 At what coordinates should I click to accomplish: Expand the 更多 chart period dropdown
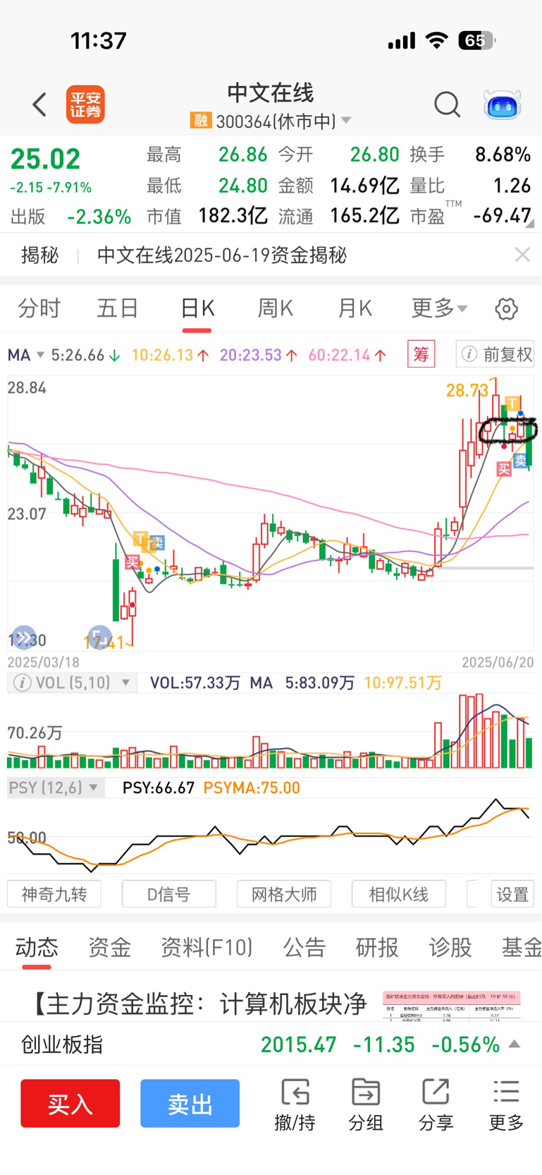coord(439,308)
